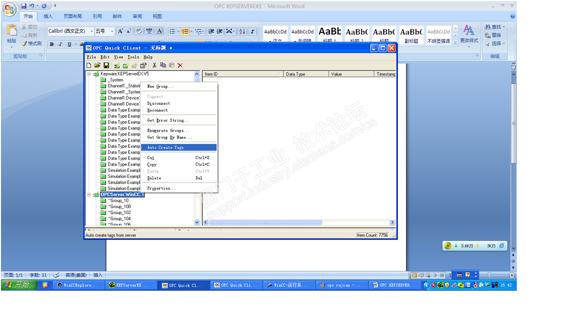
Task: Open the 插入 Insert ribbon tab in Word
Action: click(x=48, y=16)
